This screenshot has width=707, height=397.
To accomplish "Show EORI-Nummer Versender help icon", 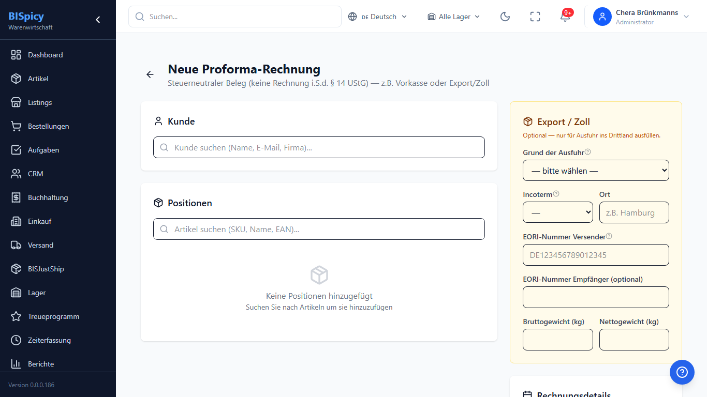I will [x=609, y=236].
